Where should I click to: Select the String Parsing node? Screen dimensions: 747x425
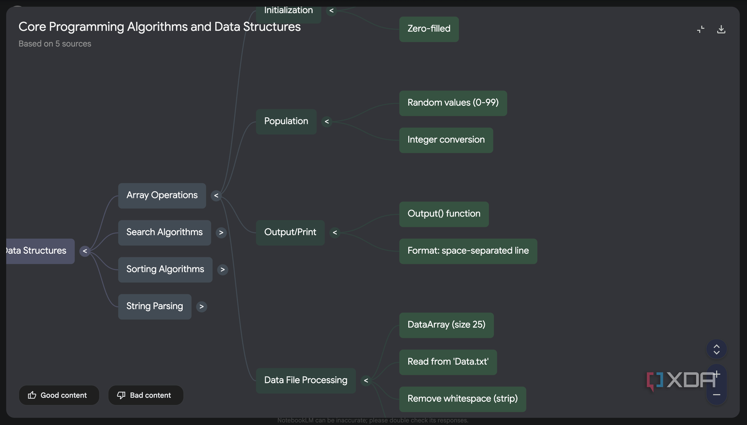click(x=155, y=306)
